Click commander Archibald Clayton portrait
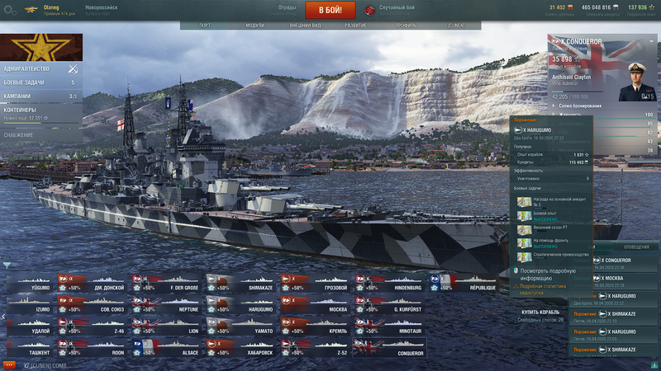Viewport: 661px width, 371px height. click(x=636, y=82)
